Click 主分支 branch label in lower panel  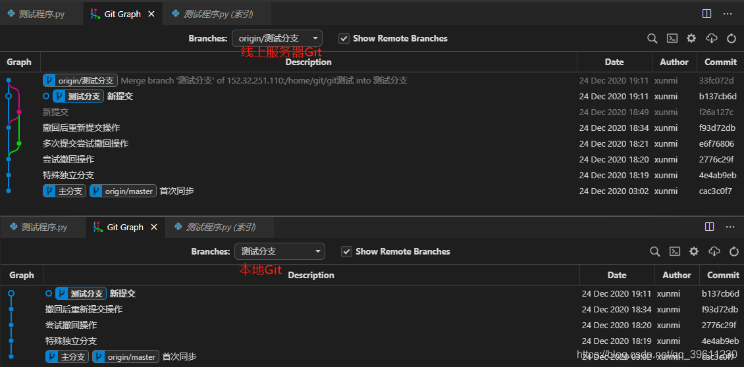(67, 356)
